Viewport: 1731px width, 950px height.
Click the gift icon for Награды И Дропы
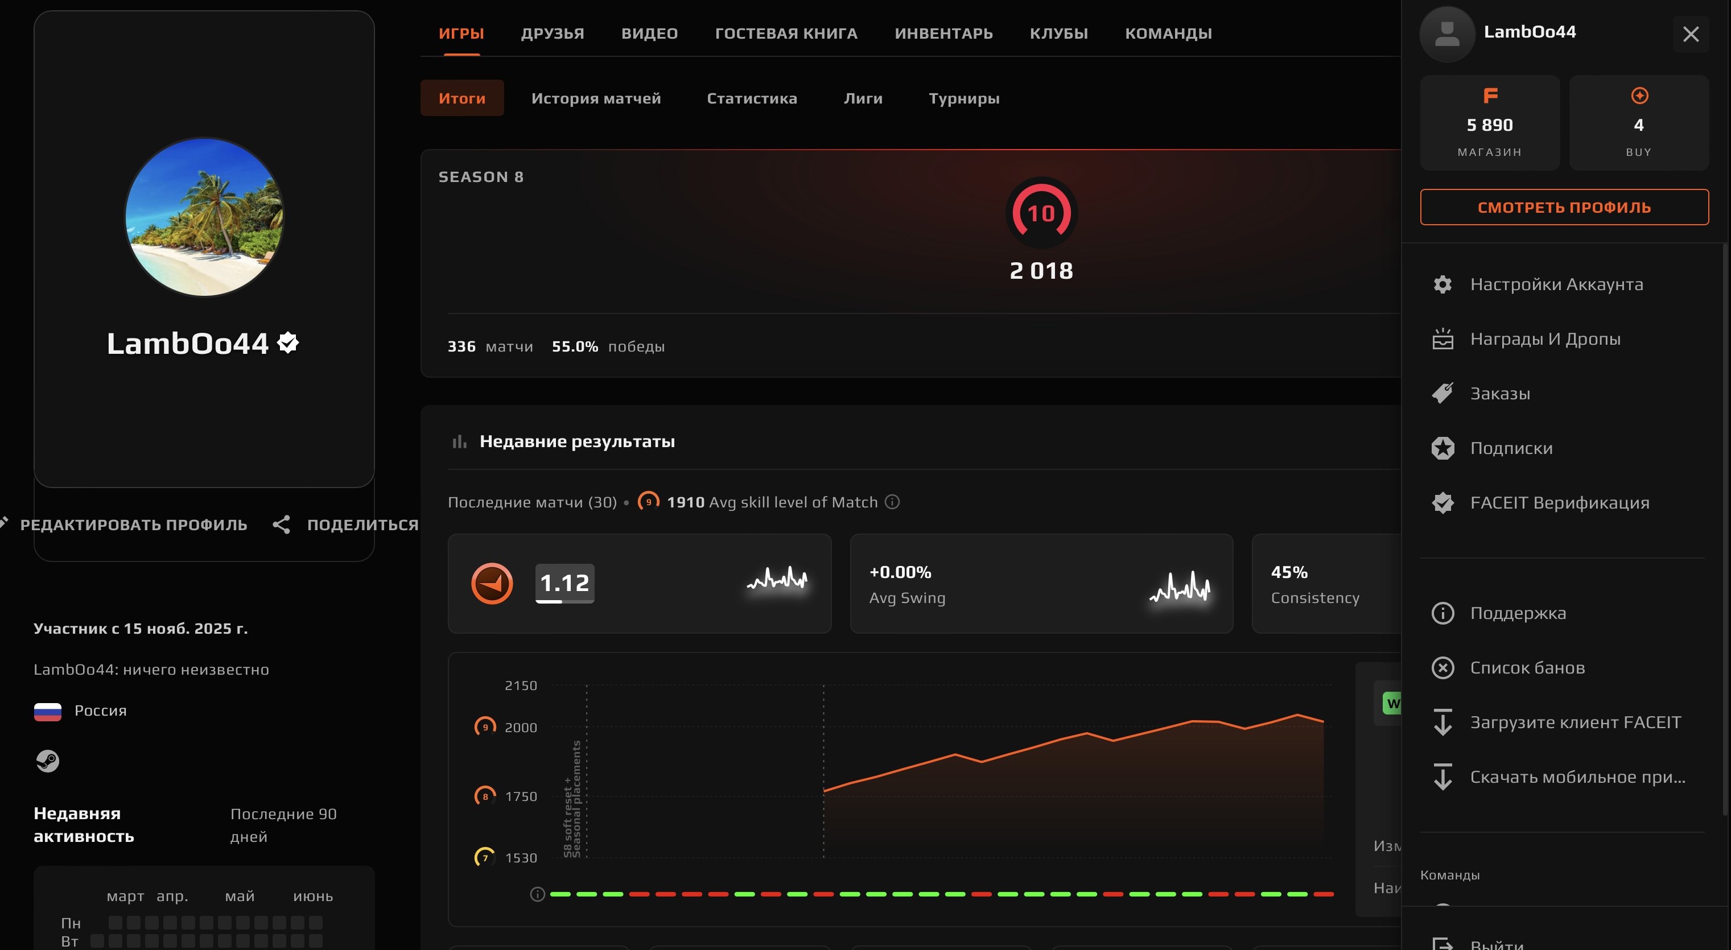tap(1442, 338)
